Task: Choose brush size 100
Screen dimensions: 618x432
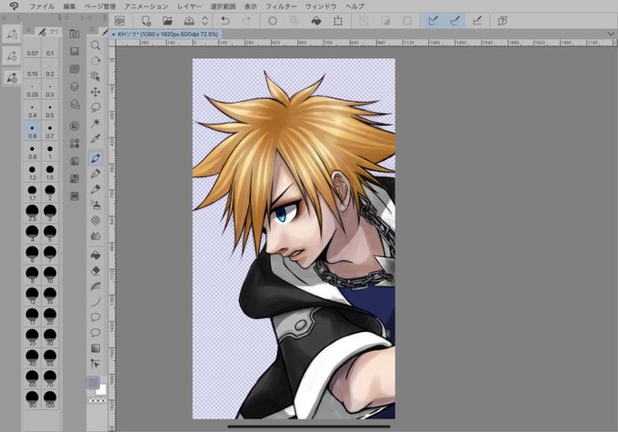Action: (50, 399)
